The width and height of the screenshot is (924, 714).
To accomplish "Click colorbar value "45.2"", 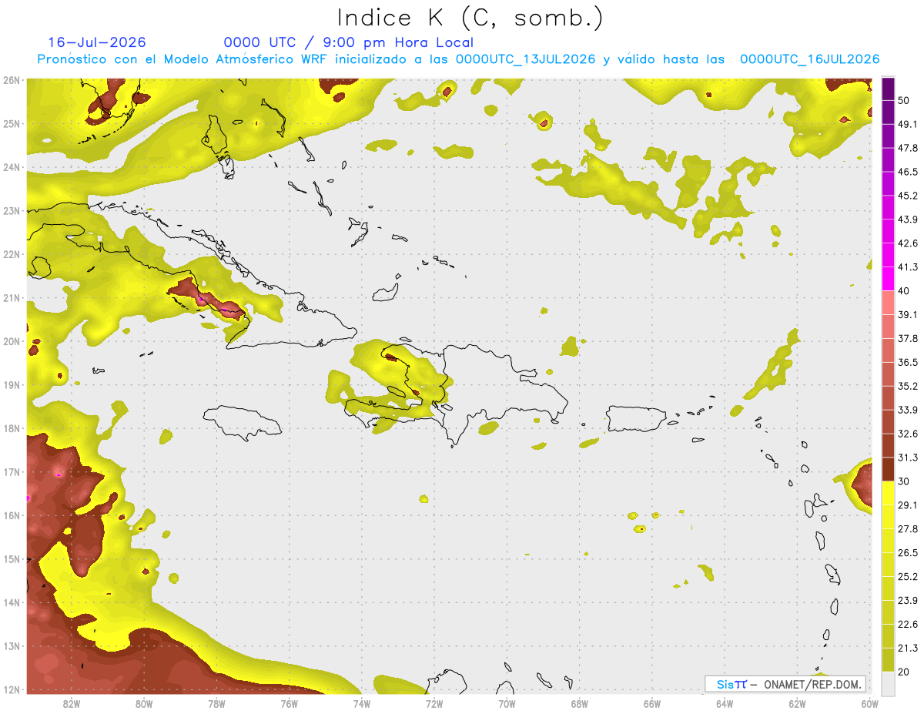I will pos(908,196).
